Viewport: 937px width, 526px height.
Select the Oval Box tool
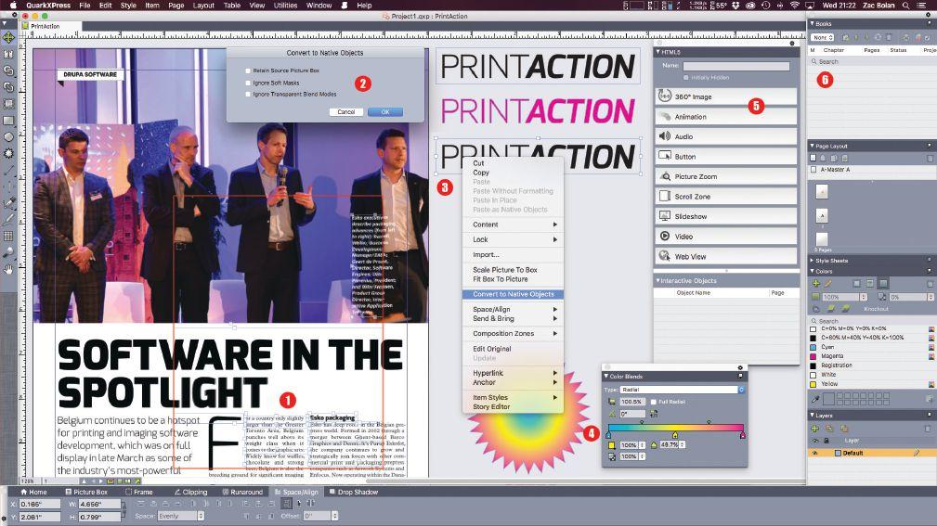(x=8, y=136)
